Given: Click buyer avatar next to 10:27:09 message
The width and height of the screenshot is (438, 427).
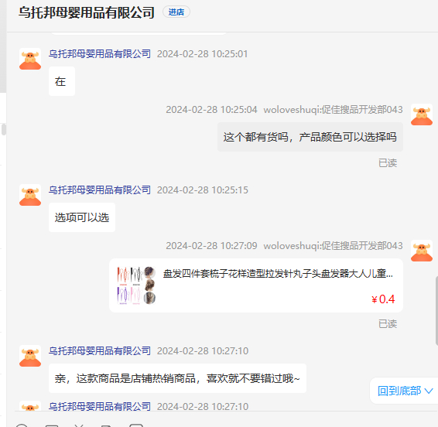Looking at the screenshot, I should [422, 251].
